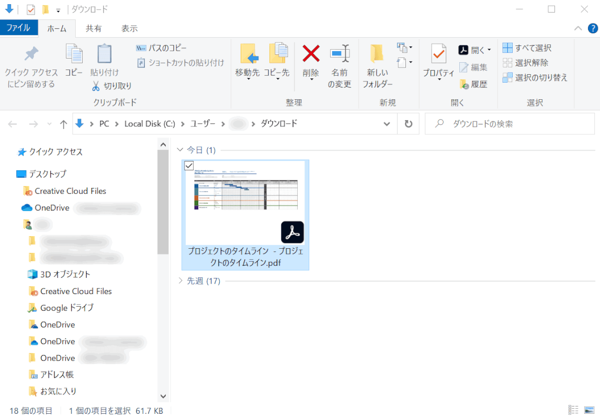Open the ファイル menu tab
This screenshot has height=418, width=600.
click(18, 28)
